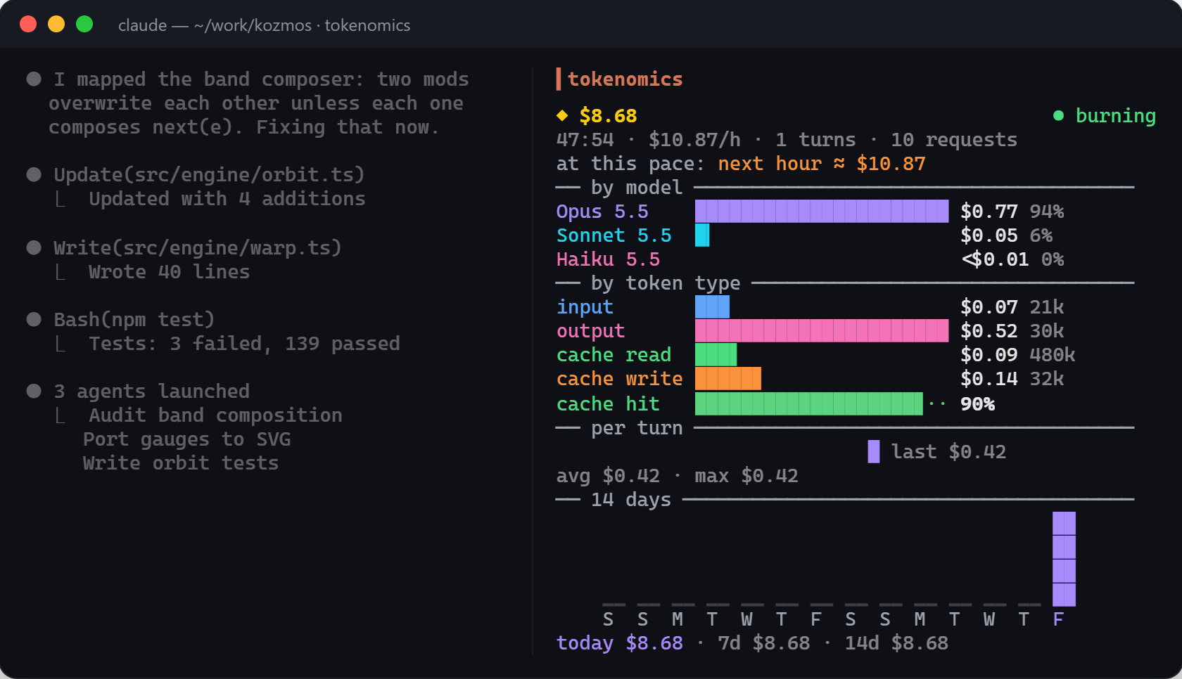Click the Sonnet cost '$0.05'
The image size is (1182, 679).
989,235
